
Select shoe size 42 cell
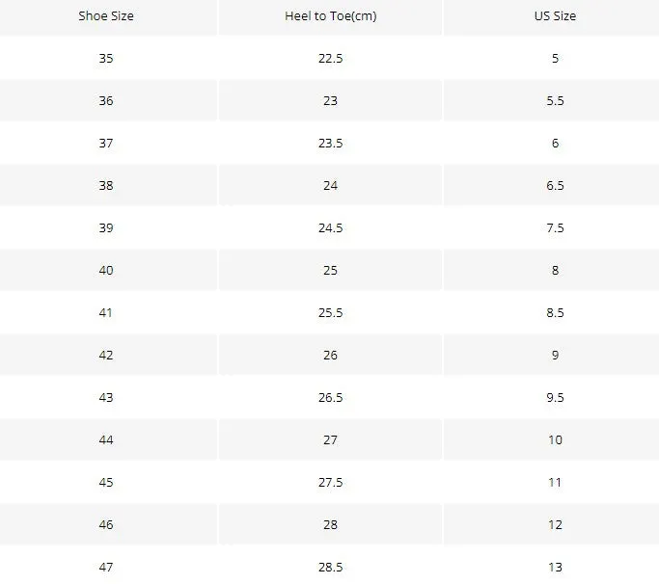tap(106, 355)
